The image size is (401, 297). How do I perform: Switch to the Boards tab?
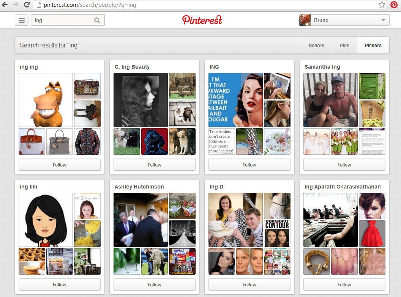pyautogui.click(x=316, y=45)
